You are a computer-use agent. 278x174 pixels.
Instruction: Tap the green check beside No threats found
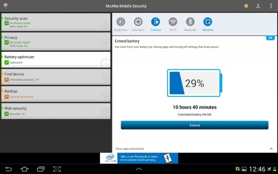coord(6,23)
